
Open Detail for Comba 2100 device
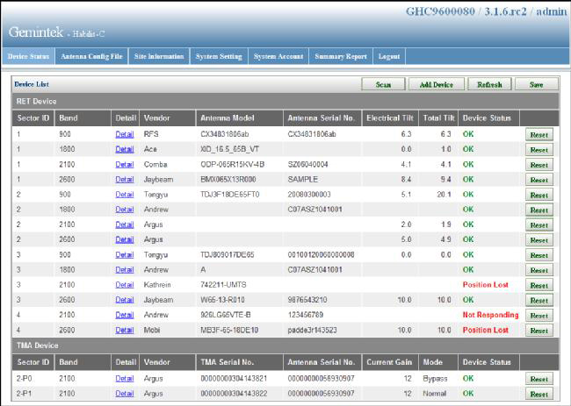(125, 165)
